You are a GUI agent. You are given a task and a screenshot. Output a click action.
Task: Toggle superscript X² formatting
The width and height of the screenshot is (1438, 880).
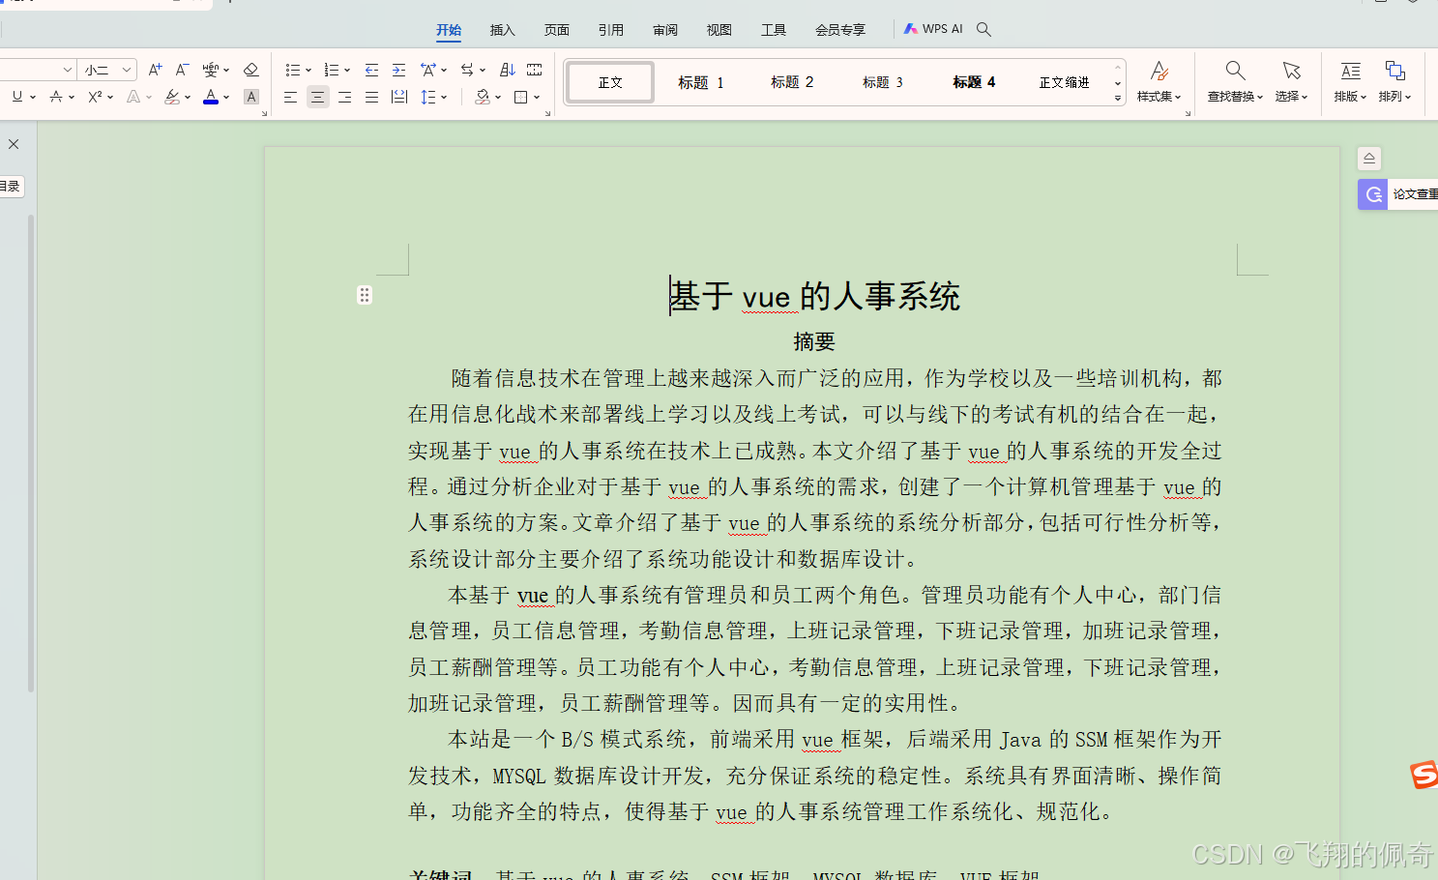click(95, 97)
